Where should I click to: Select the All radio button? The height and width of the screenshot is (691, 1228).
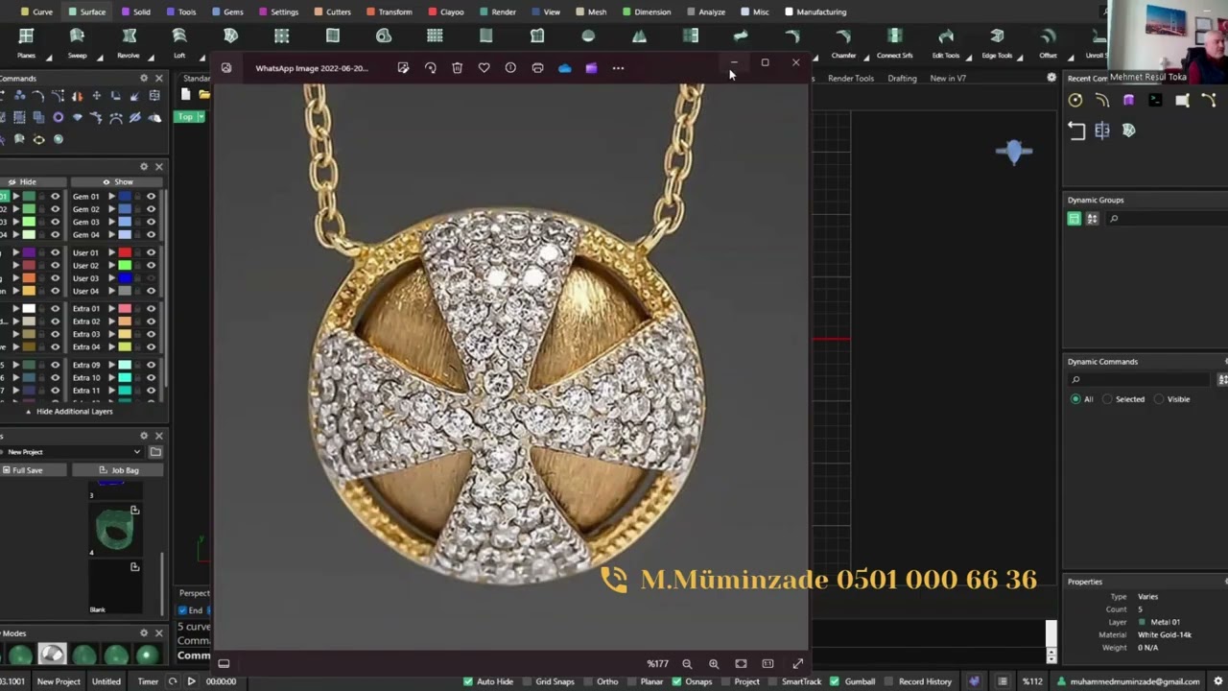click(x=1074, y=399)
